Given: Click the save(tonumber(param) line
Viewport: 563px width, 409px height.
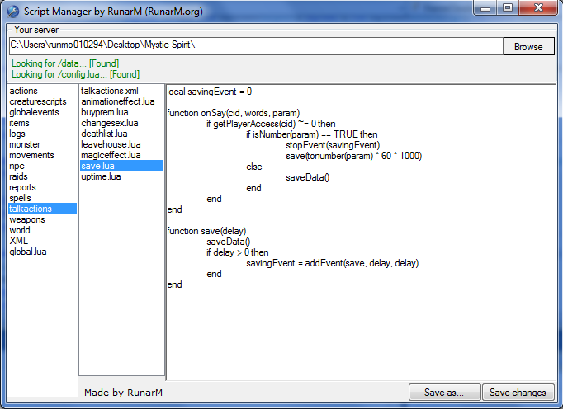Looking at the screenshot, I should tap(353, 156).
